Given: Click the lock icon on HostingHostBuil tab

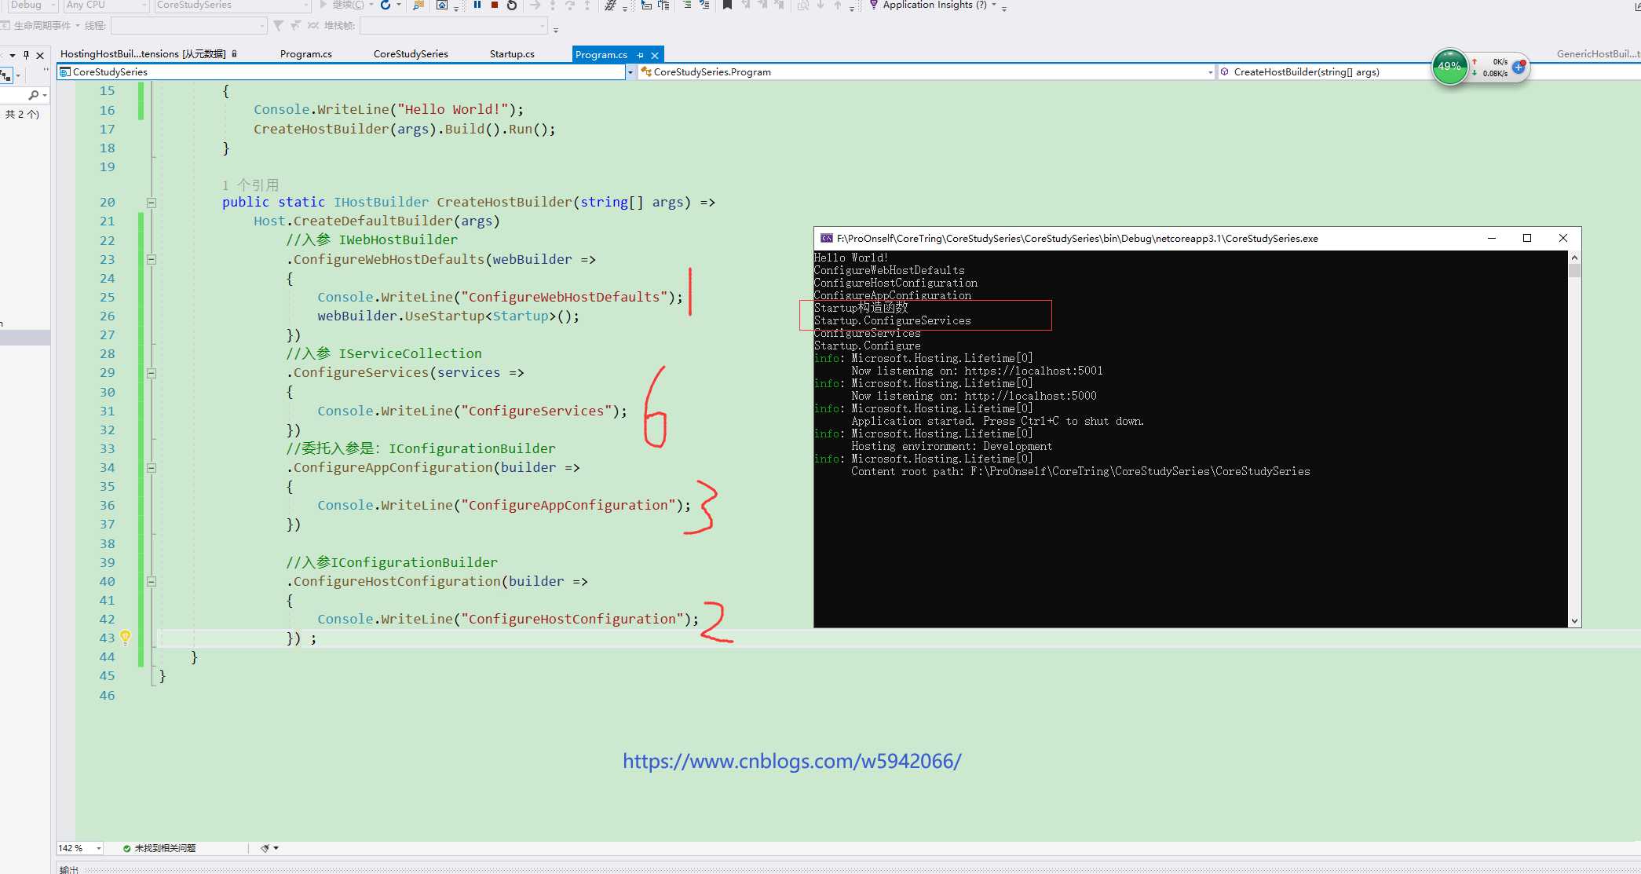Looking at the screenshot, I should (234, 54).
